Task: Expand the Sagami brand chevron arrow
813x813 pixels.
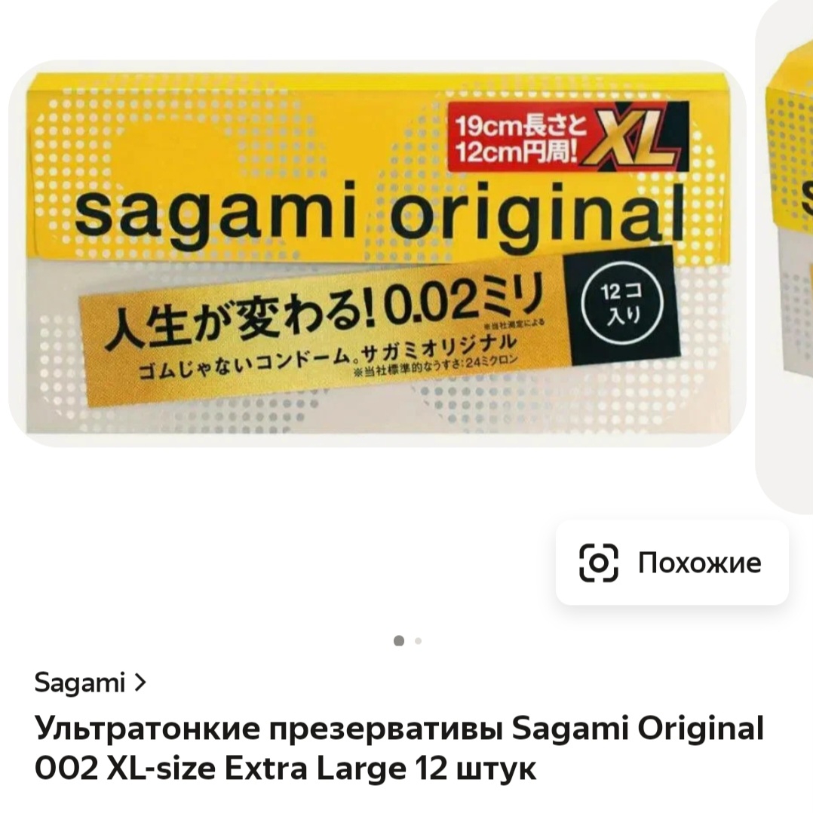Action: 140,683
